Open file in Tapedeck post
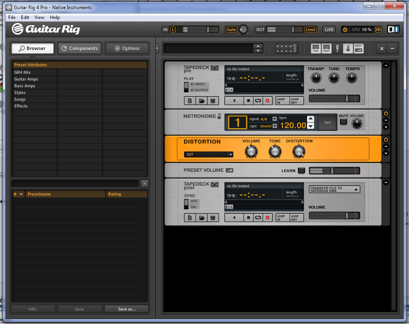409x324 pixels. tap(202, 218)
